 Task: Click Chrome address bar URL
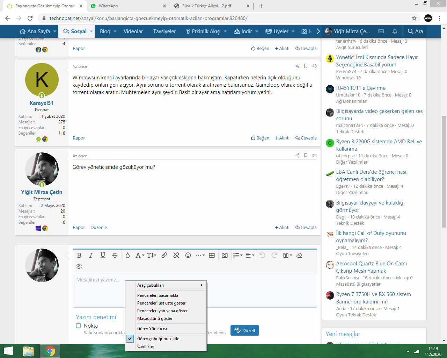[148, 18]
